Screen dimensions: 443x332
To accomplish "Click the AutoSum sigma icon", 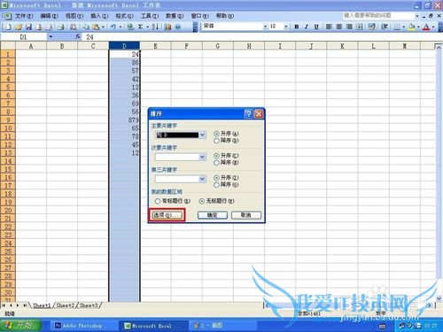I will 141,27.
